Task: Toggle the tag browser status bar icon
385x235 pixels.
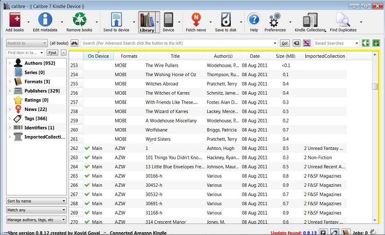Action: pos(335,232)
